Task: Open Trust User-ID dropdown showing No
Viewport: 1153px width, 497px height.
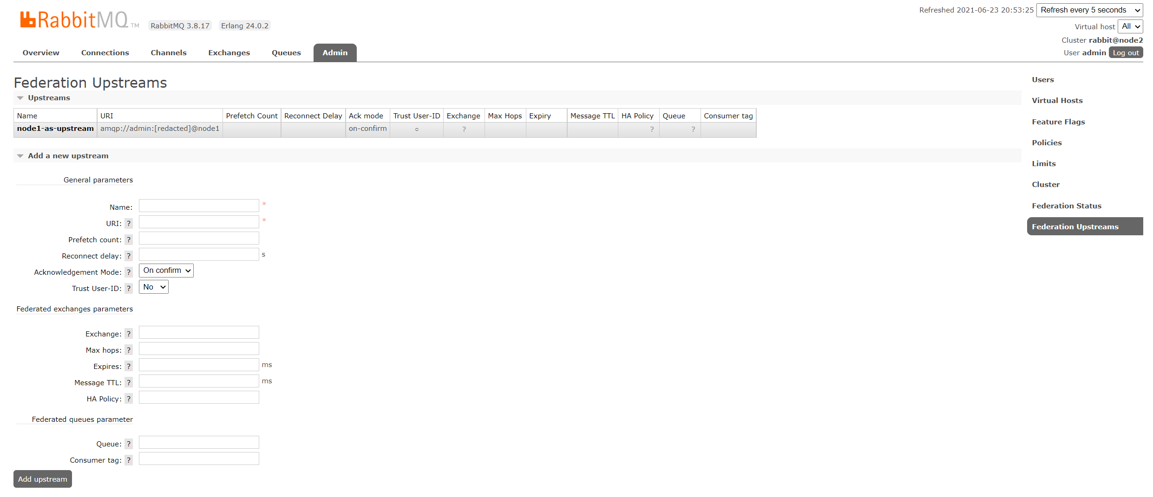Action: pyautogui.click(x=154, y=287)
